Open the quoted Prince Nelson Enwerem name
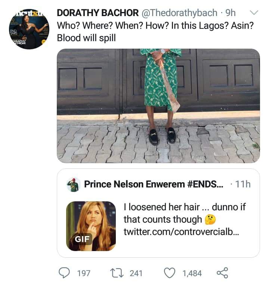Viewport: 269px width, 284px height. [154, 184]
